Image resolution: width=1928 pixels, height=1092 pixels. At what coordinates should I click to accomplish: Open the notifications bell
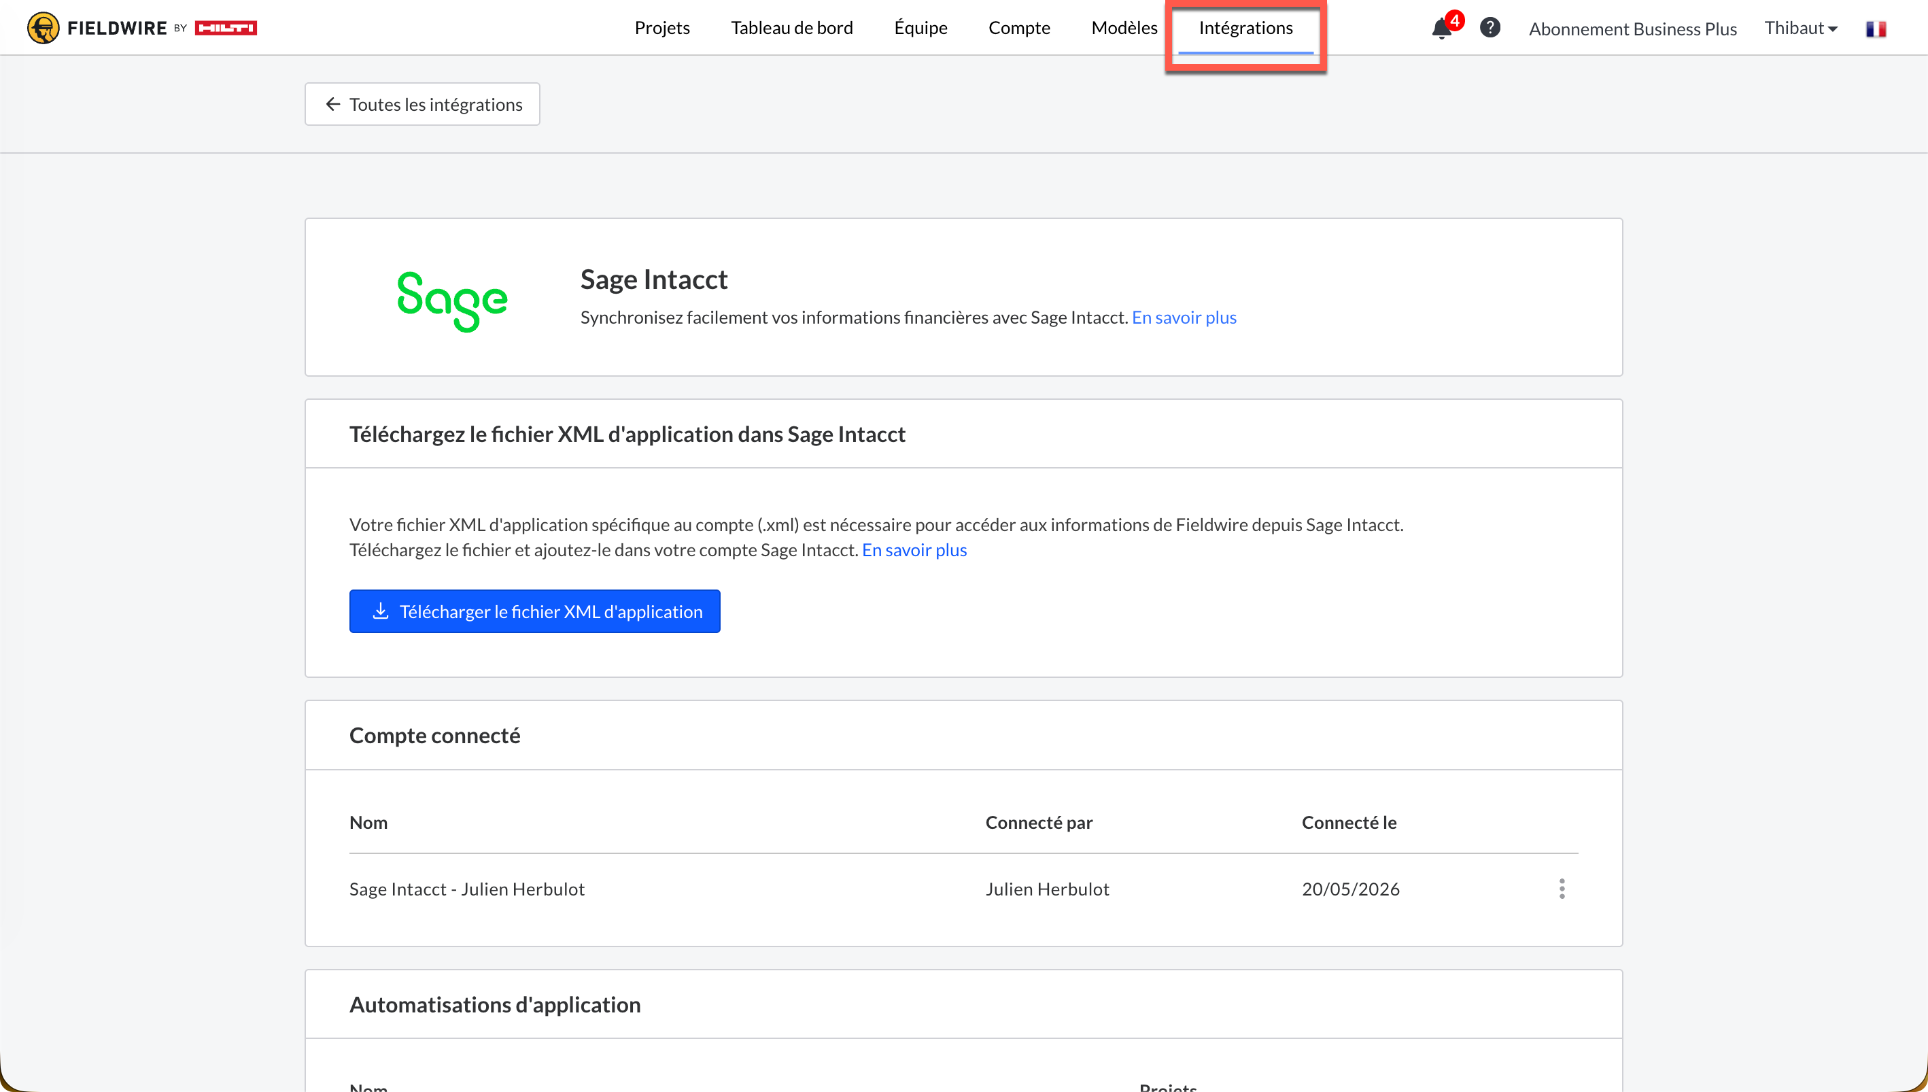pyautogui.click(x=1441, y=29)
